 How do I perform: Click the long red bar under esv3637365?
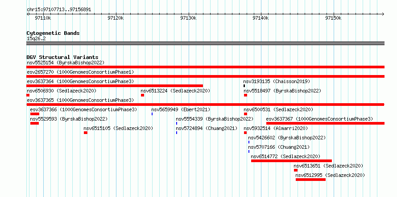click(x=205, y=105)
